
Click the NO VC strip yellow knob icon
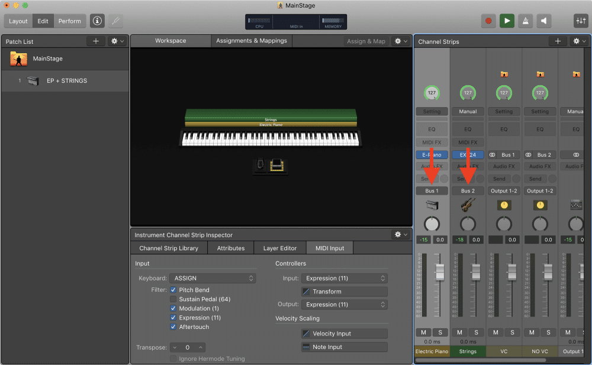(540, 205)
